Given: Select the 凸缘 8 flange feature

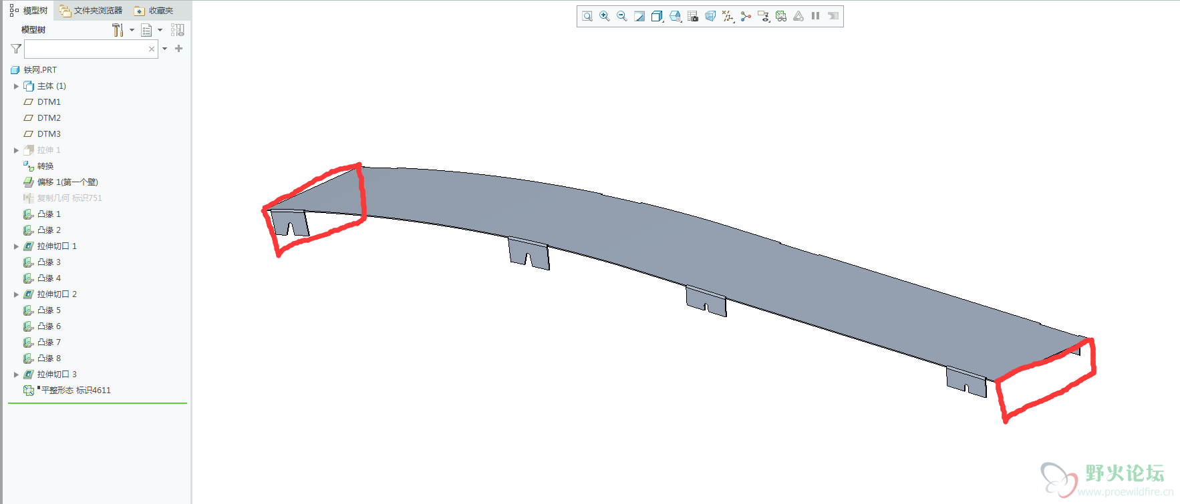Looking at the screenshot, I should (x=42, y=358).
